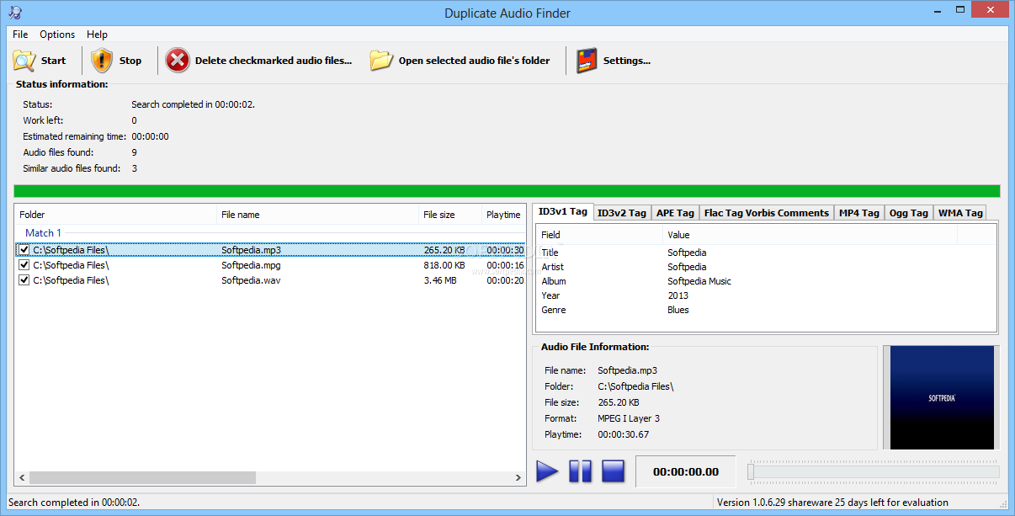1015x516 pixels.
Task: Select the Softpedia.wav file name
Action: pos(251,280)
